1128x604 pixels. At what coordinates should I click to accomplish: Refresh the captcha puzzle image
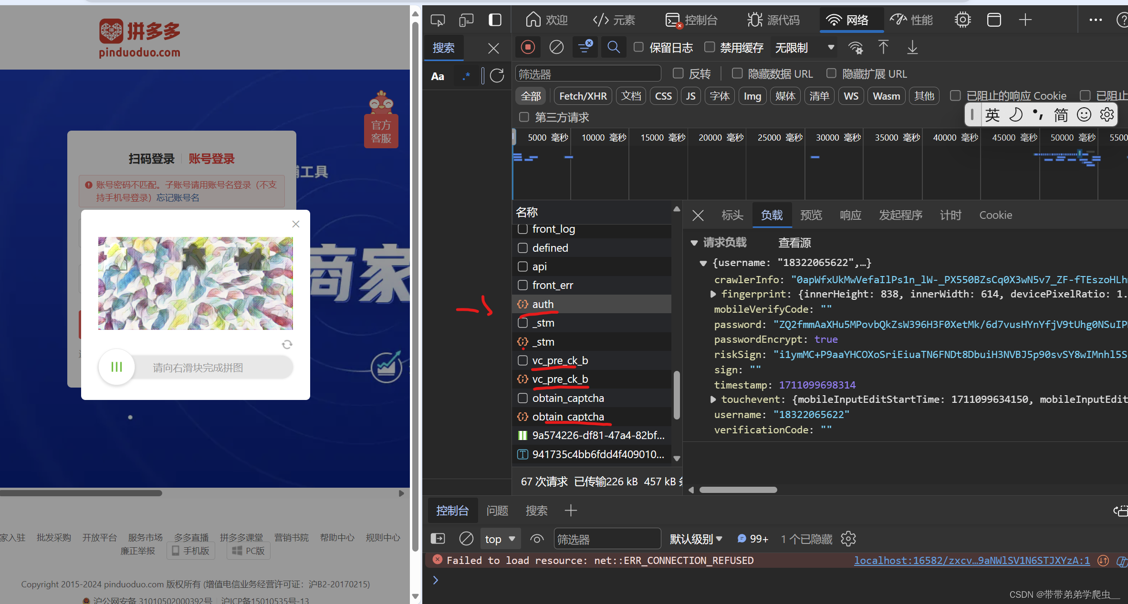pos(287,344)
